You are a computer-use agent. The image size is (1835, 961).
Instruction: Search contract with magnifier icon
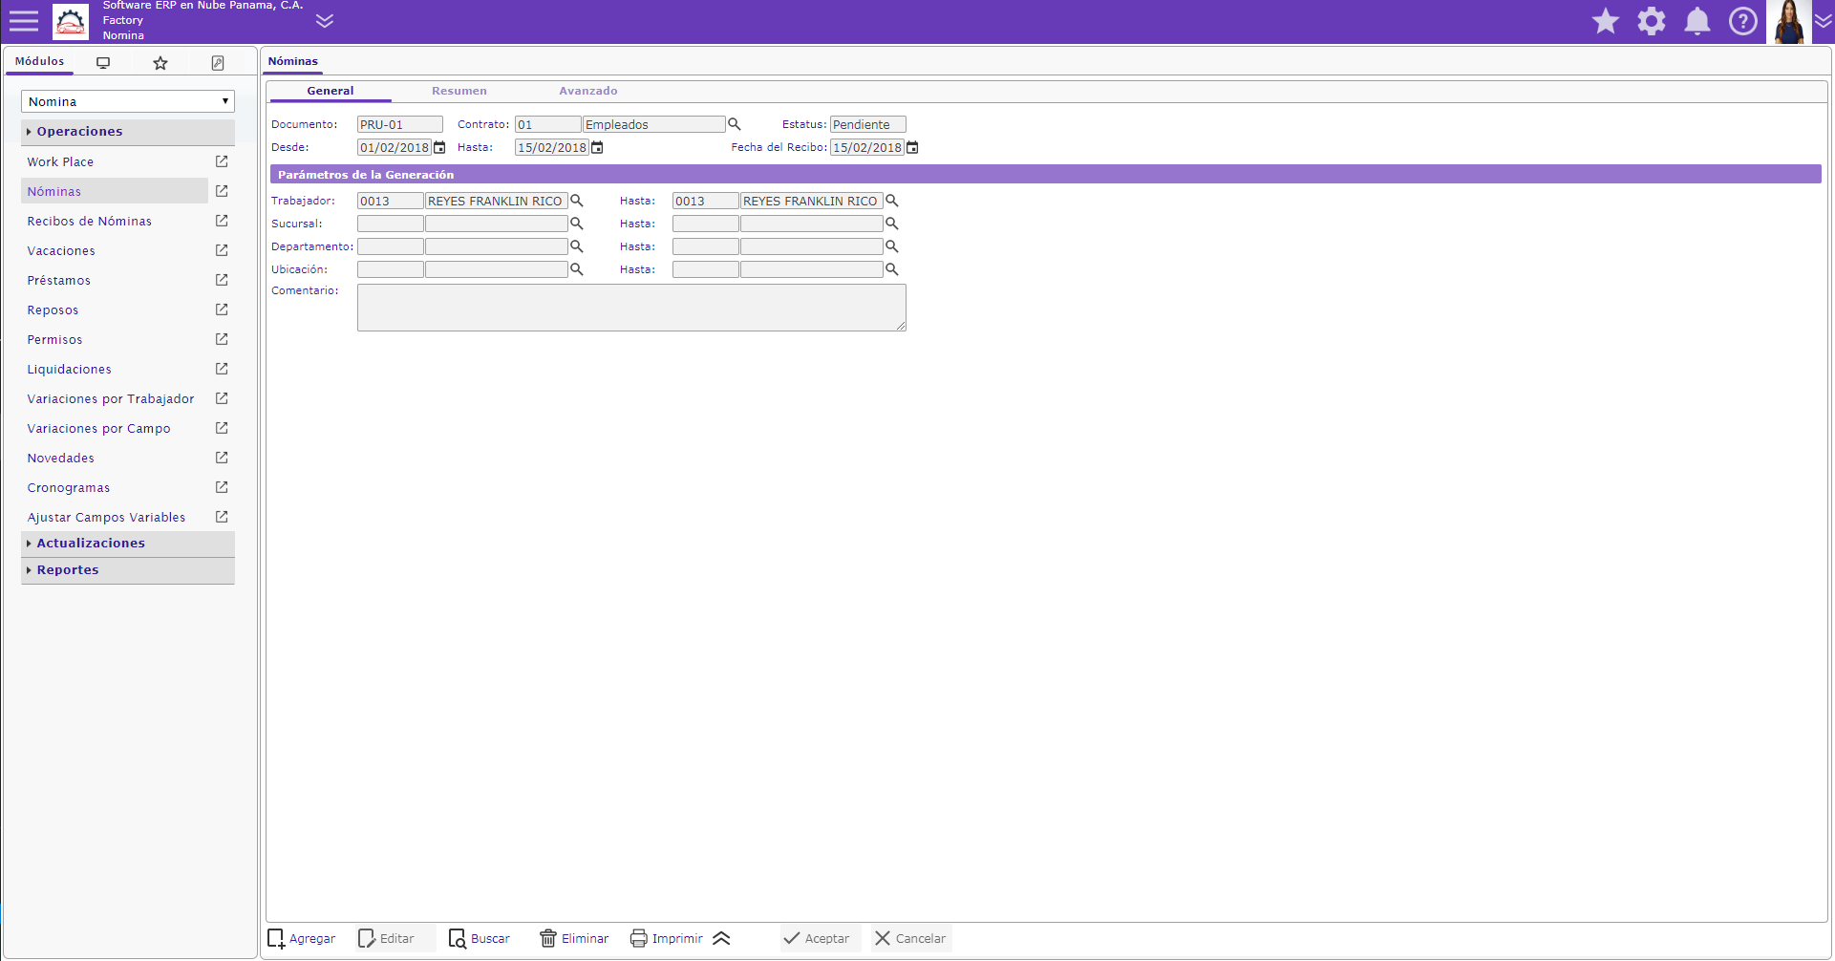tap(734, 124)
